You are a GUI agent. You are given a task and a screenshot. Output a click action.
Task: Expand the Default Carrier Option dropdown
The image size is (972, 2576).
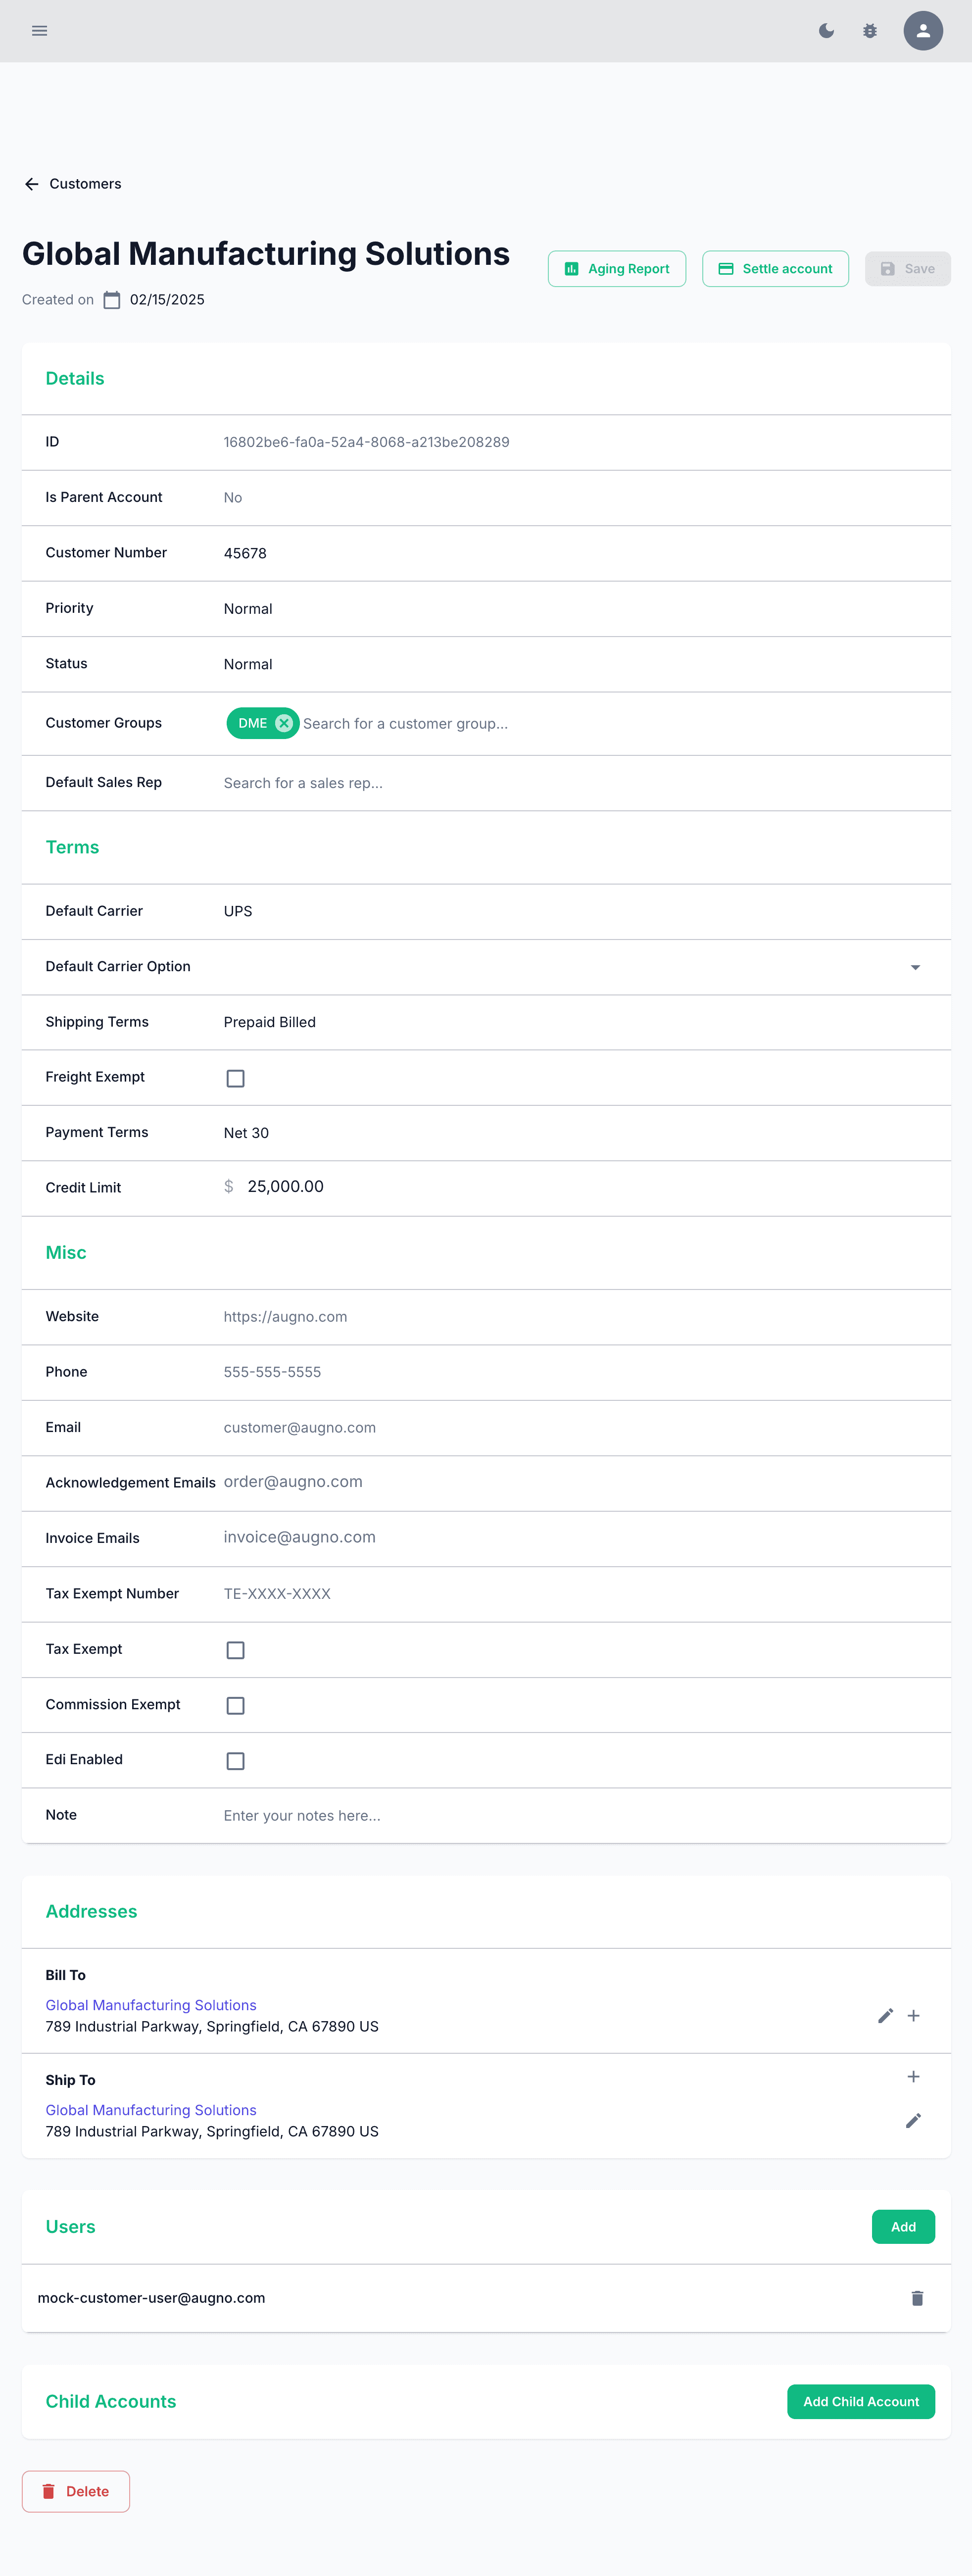pyautogui.click(x=915, y=967)
